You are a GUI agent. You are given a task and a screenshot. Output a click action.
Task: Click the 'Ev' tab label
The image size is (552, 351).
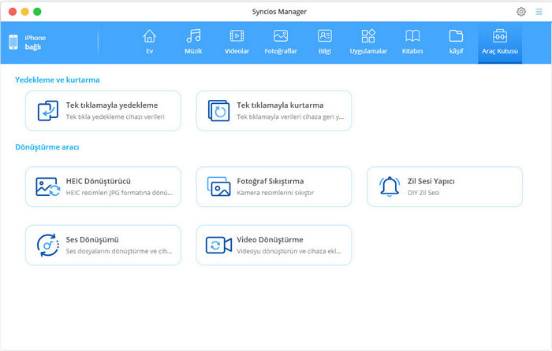pos(149,51)
